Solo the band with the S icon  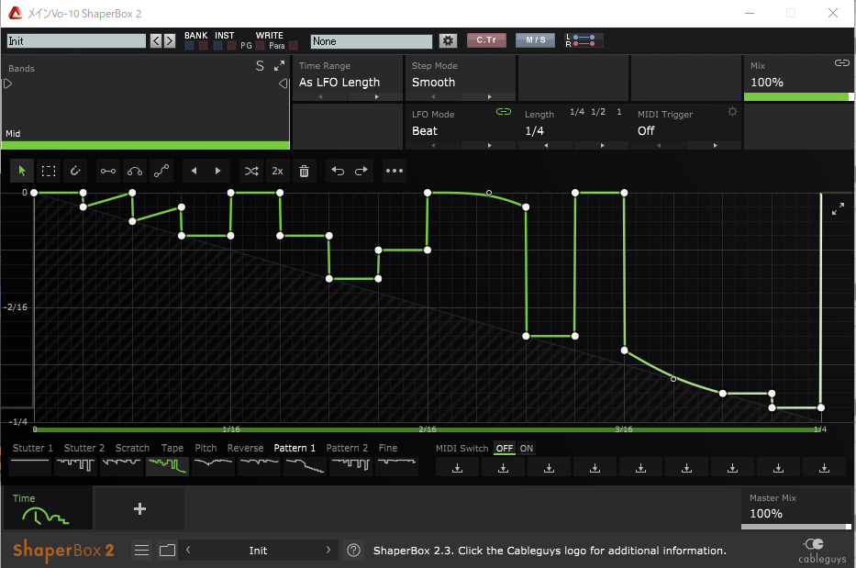click(x=260, y=66)
